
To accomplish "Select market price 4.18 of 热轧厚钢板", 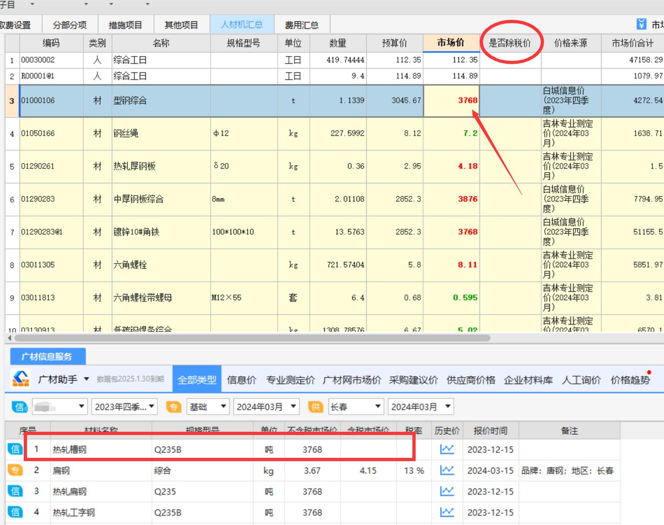I will click(x=451, y=166).
